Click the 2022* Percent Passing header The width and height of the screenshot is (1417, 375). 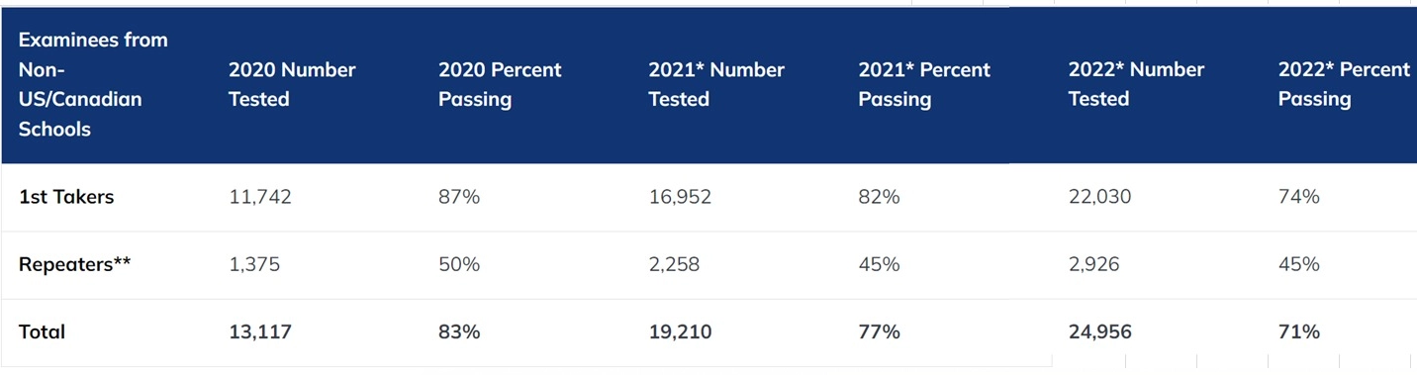(x=1344, y=84)
